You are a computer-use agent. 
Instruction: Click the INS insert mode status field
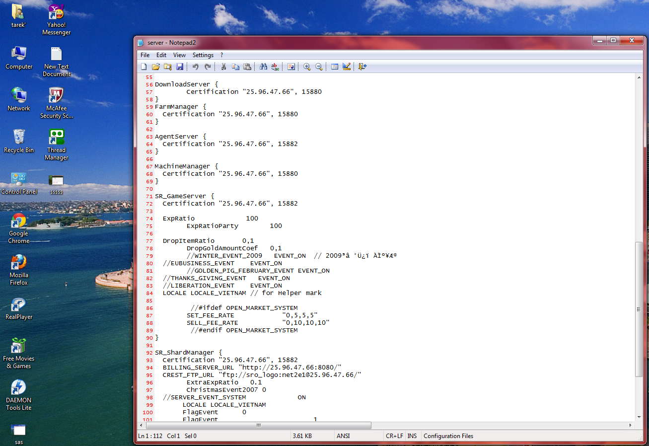tap(412, 436)
